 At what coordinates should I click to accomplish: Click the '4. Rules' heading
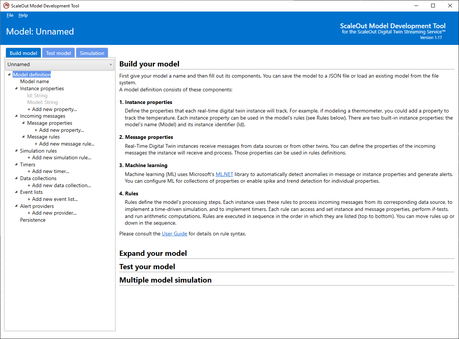(x=128, y=193)
